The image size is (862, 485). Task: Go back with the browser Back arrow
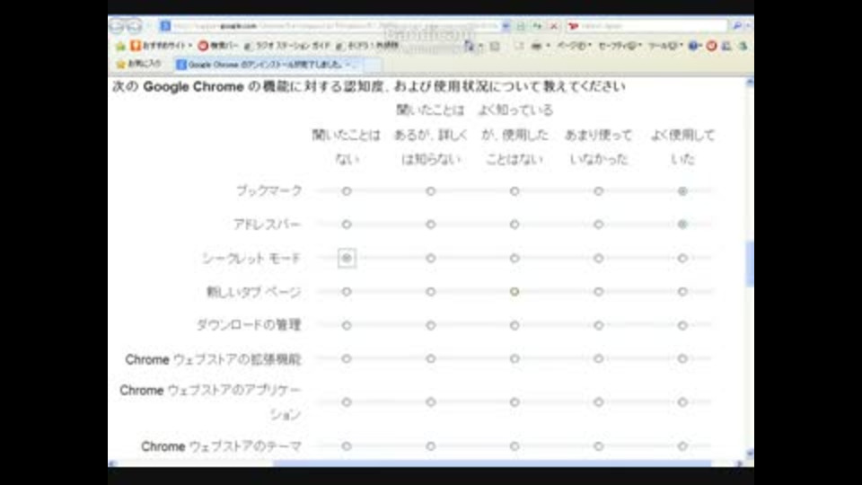(117, 26)
